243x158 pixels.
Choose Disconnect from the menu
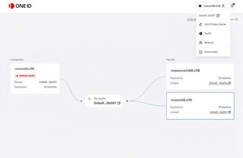pos(213,52)
